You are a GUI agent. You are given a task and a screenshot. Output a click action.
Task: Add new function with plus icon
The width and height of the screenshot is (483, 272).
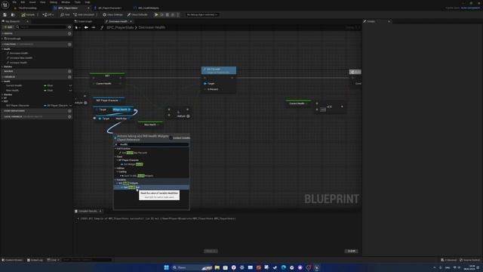pyautogui.click(x=69, y=45)
